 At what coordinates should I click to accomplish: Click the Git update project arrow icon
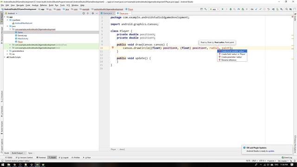click(256, 9)
